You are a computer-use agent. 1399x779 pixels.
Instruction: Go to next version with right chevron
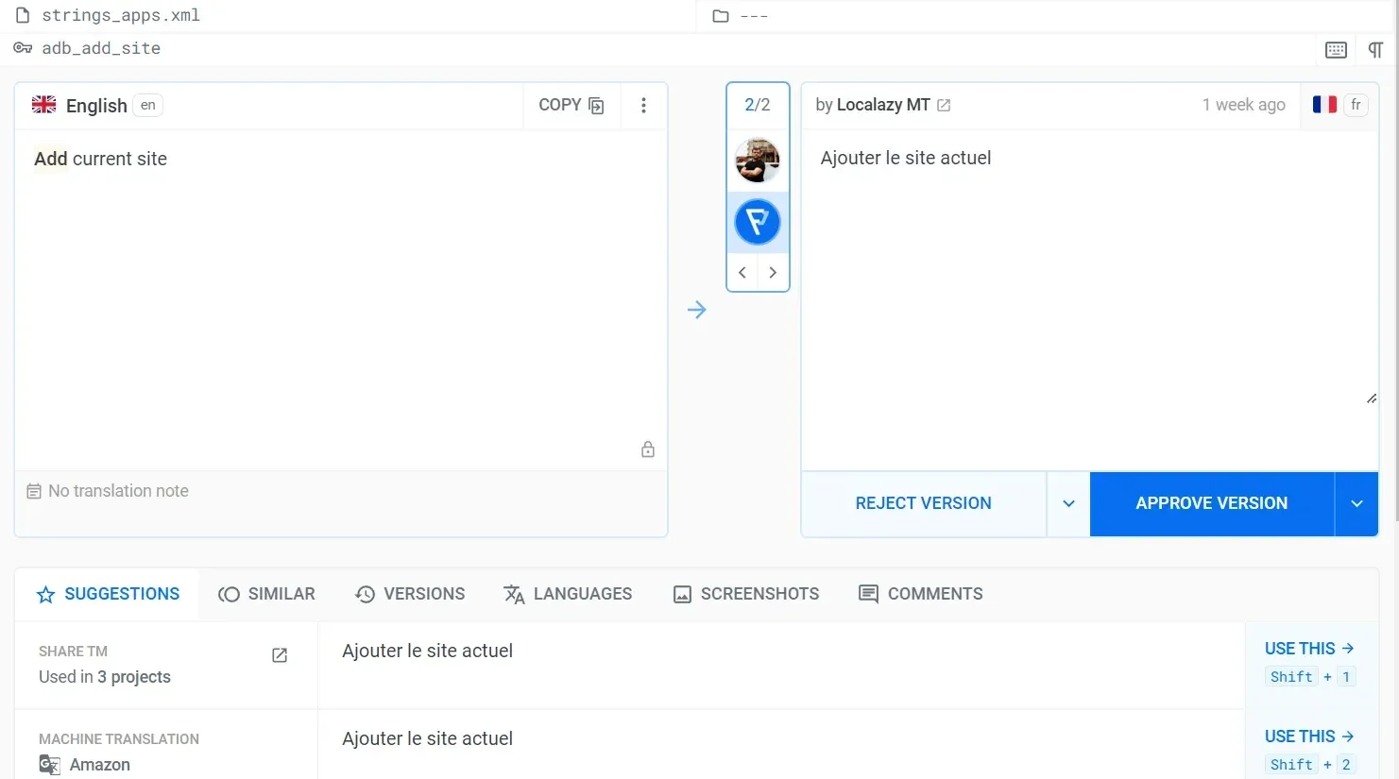[773, 273]
